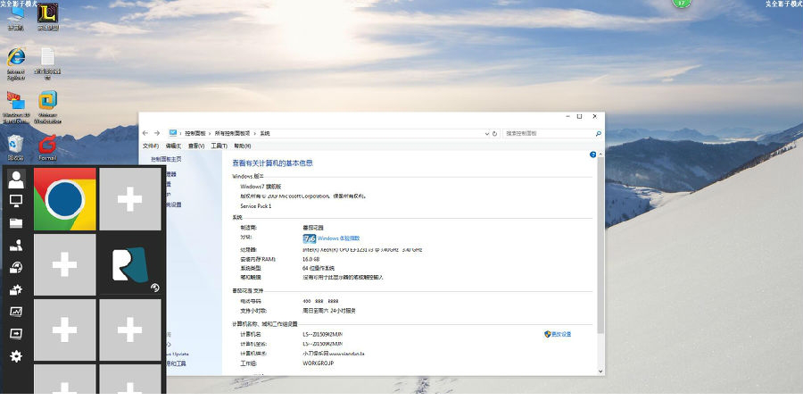
Task: Open the red Foxmail desktop shortcut
Action: (47, 147)
